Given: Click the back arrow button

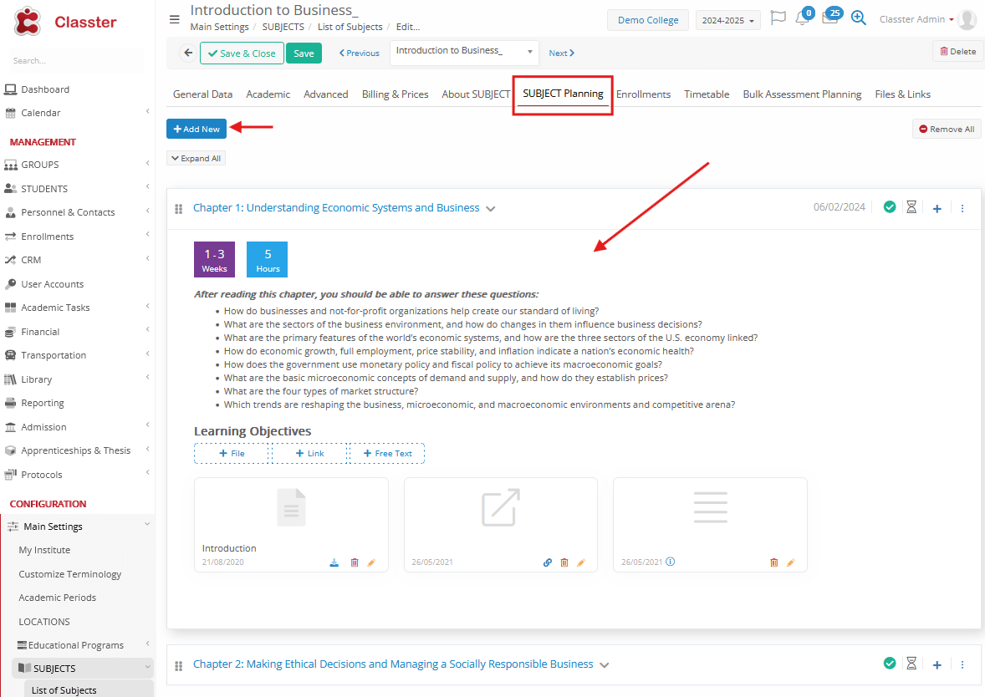Looking at the screenshot, I should (188, 53).
